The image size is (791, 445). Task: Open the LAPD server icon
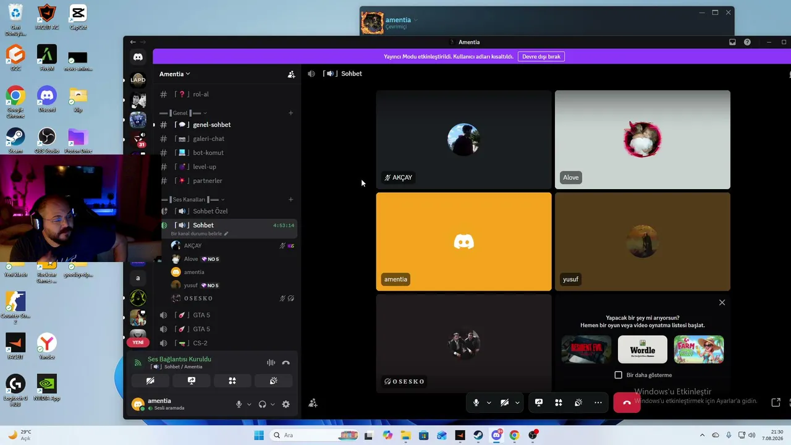click(x=138, y=79)
